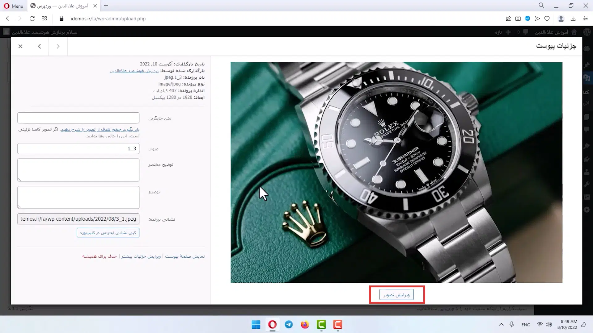Open the user greeting account menu
This screenshot has width=593, height=333.
[x=40, y=32]
